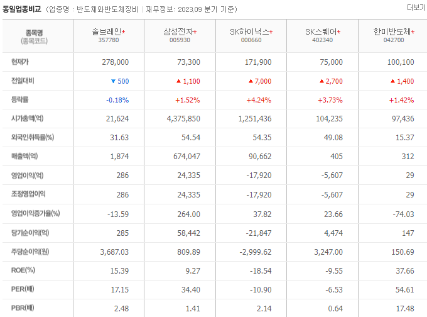Select EPS value 3,687.03
Viewport: 427px width, 317px height.
pyautogui.click(x=114, y=252)
